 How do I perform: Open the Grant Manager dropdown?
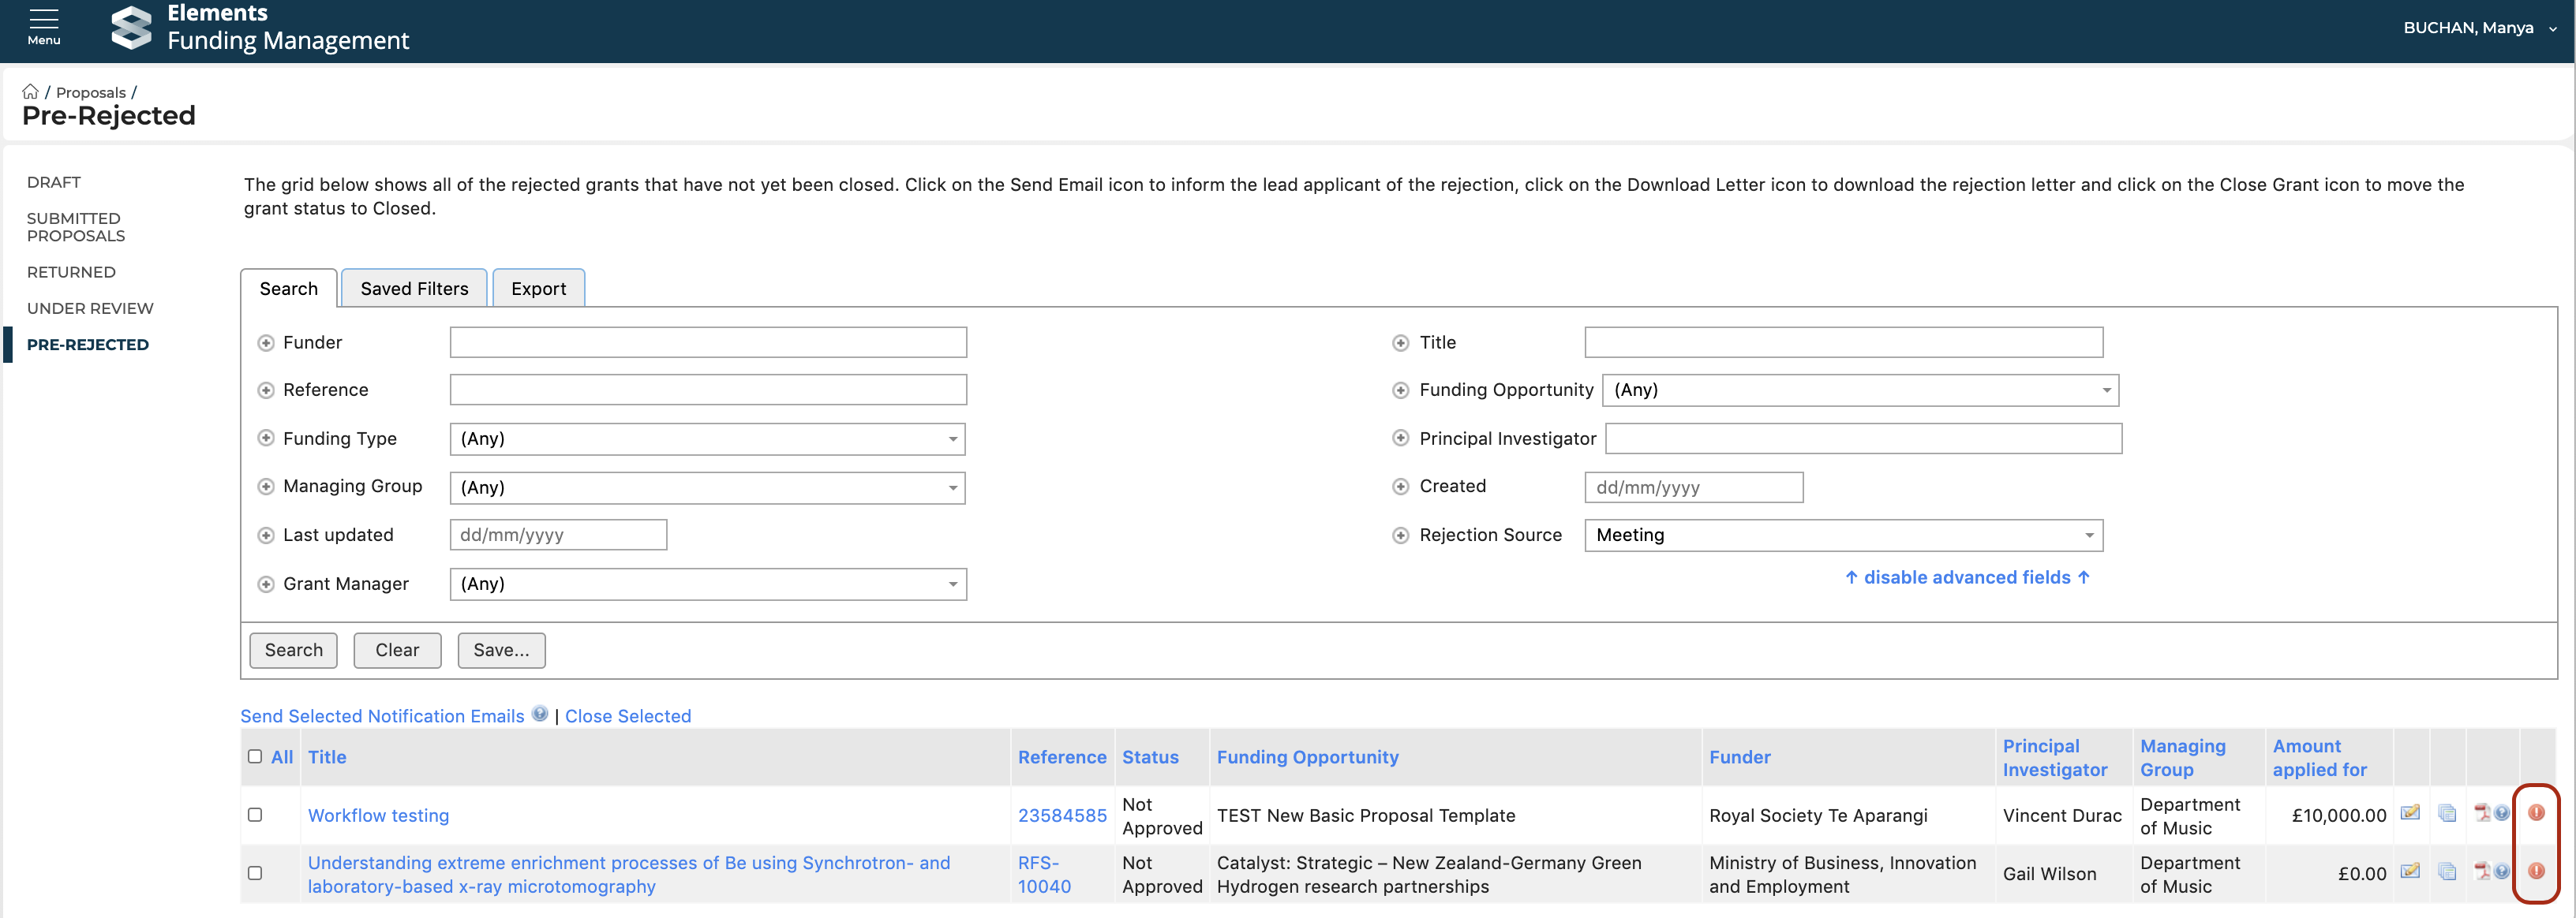pyautogui.click(x=707, y=584)
